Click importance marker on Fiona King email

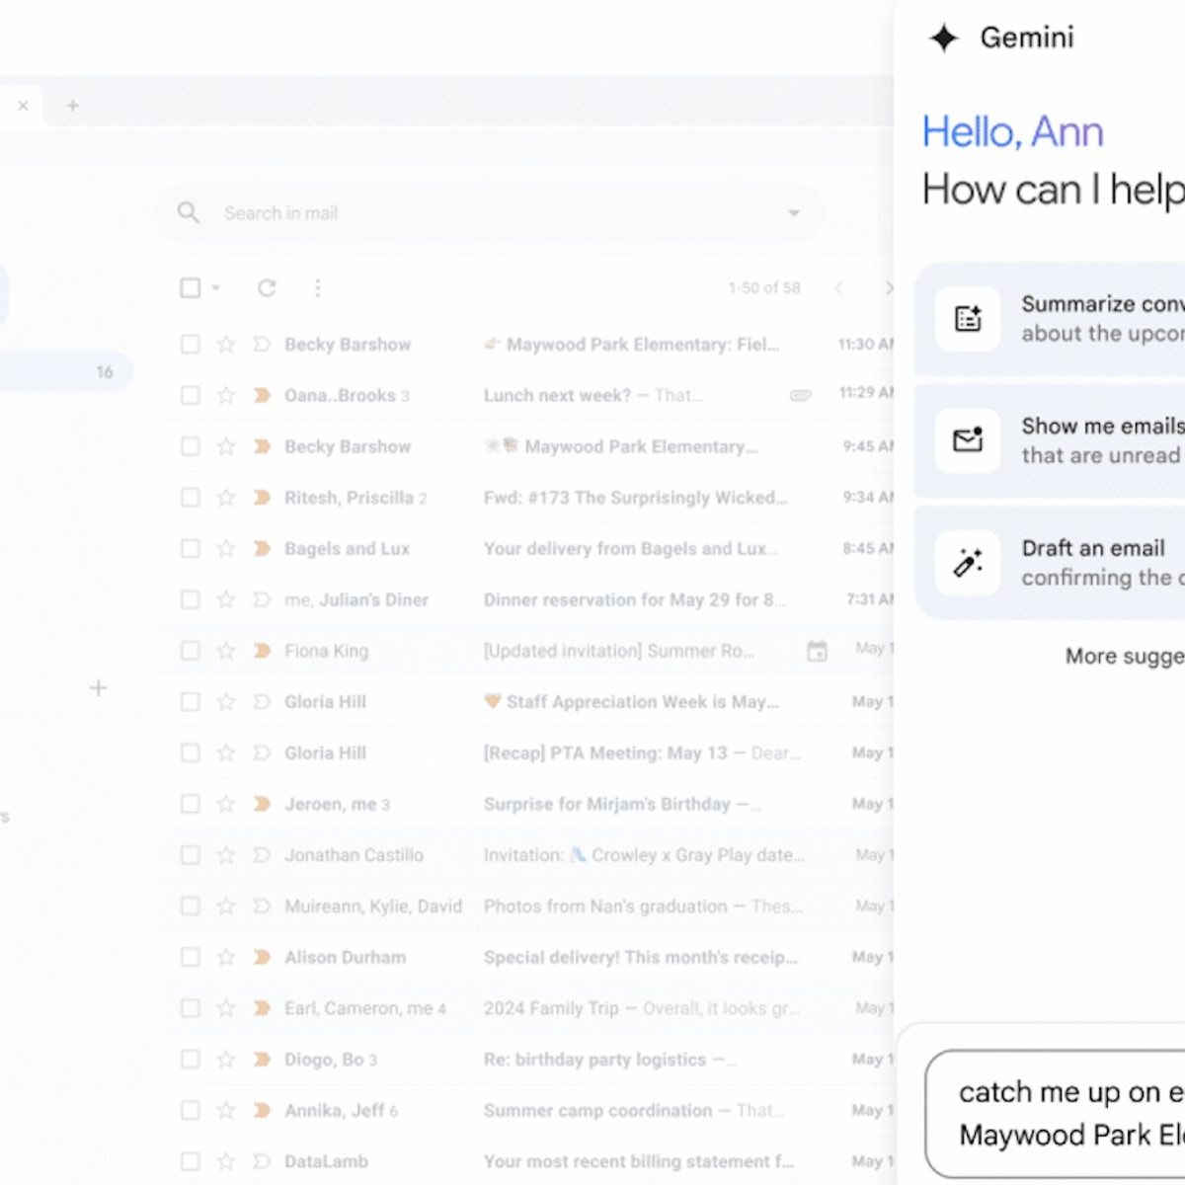pyautogui.click(x=262, y=651)
